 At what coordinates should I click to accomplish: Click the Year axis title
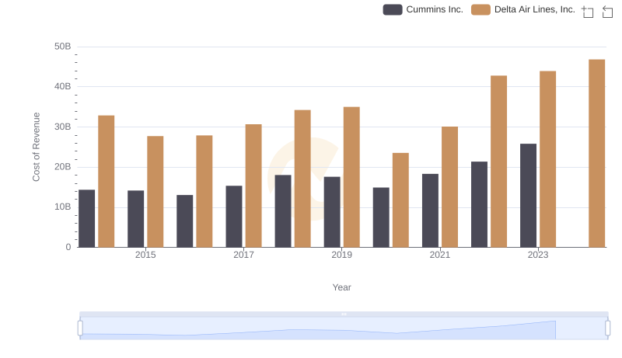341,287
